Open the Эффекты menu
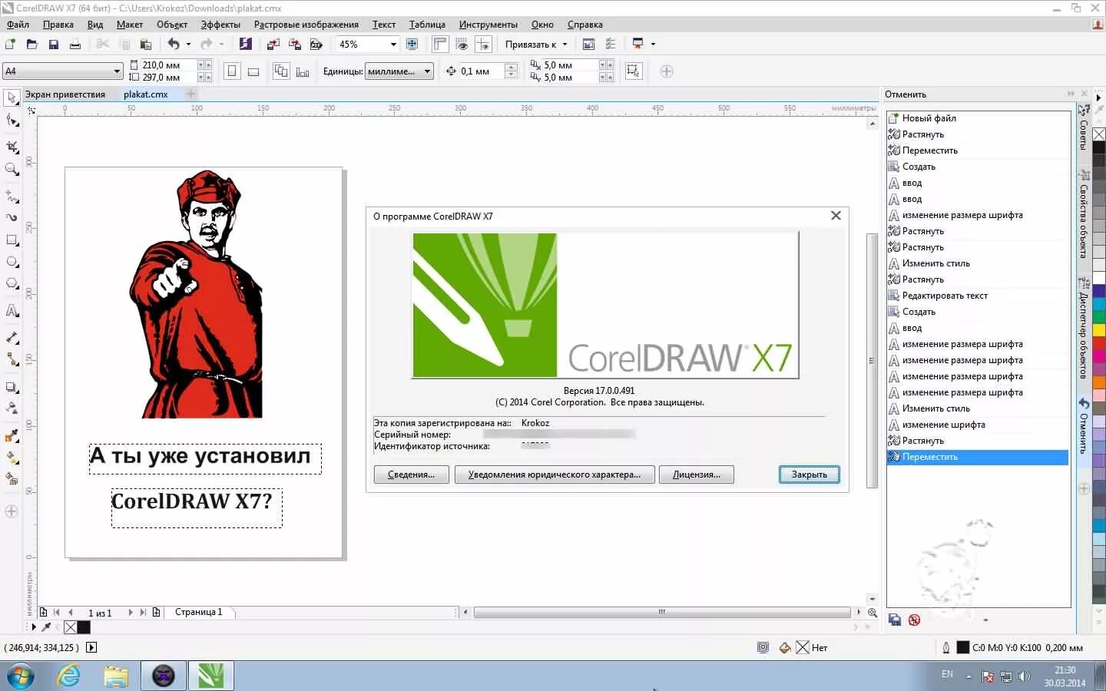This screenshot has width=1106, height=691. pos(220,25)
